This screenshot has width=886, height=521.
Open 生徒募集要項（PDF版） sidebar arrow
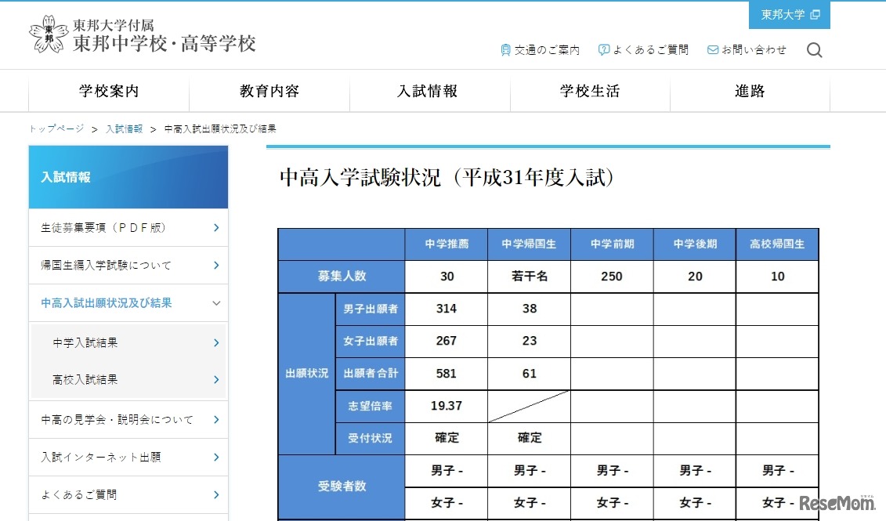click(x=216, y=228)
